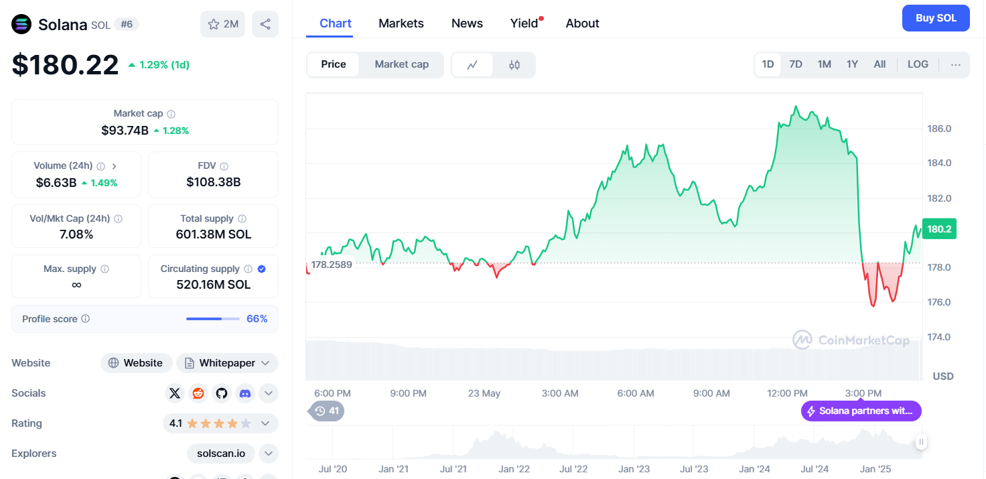
Task: Toggle the LOG scale option
Action: [x=918, y=65]
